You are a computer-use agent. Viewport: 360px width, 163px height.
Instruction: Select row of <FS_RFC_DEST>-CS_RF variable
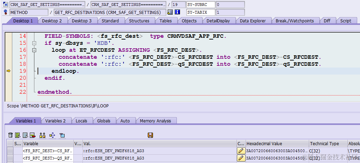(x=10, y=151)
